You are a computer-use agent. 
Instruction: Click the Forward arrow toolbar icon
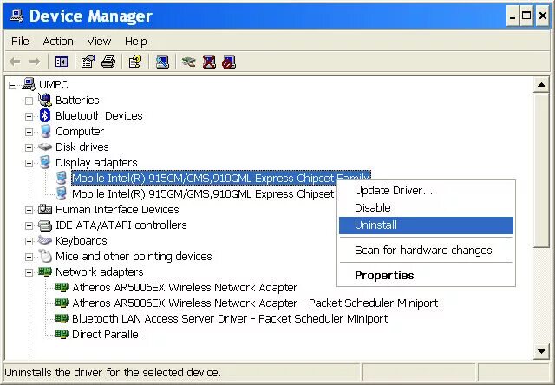pos(35,62)
